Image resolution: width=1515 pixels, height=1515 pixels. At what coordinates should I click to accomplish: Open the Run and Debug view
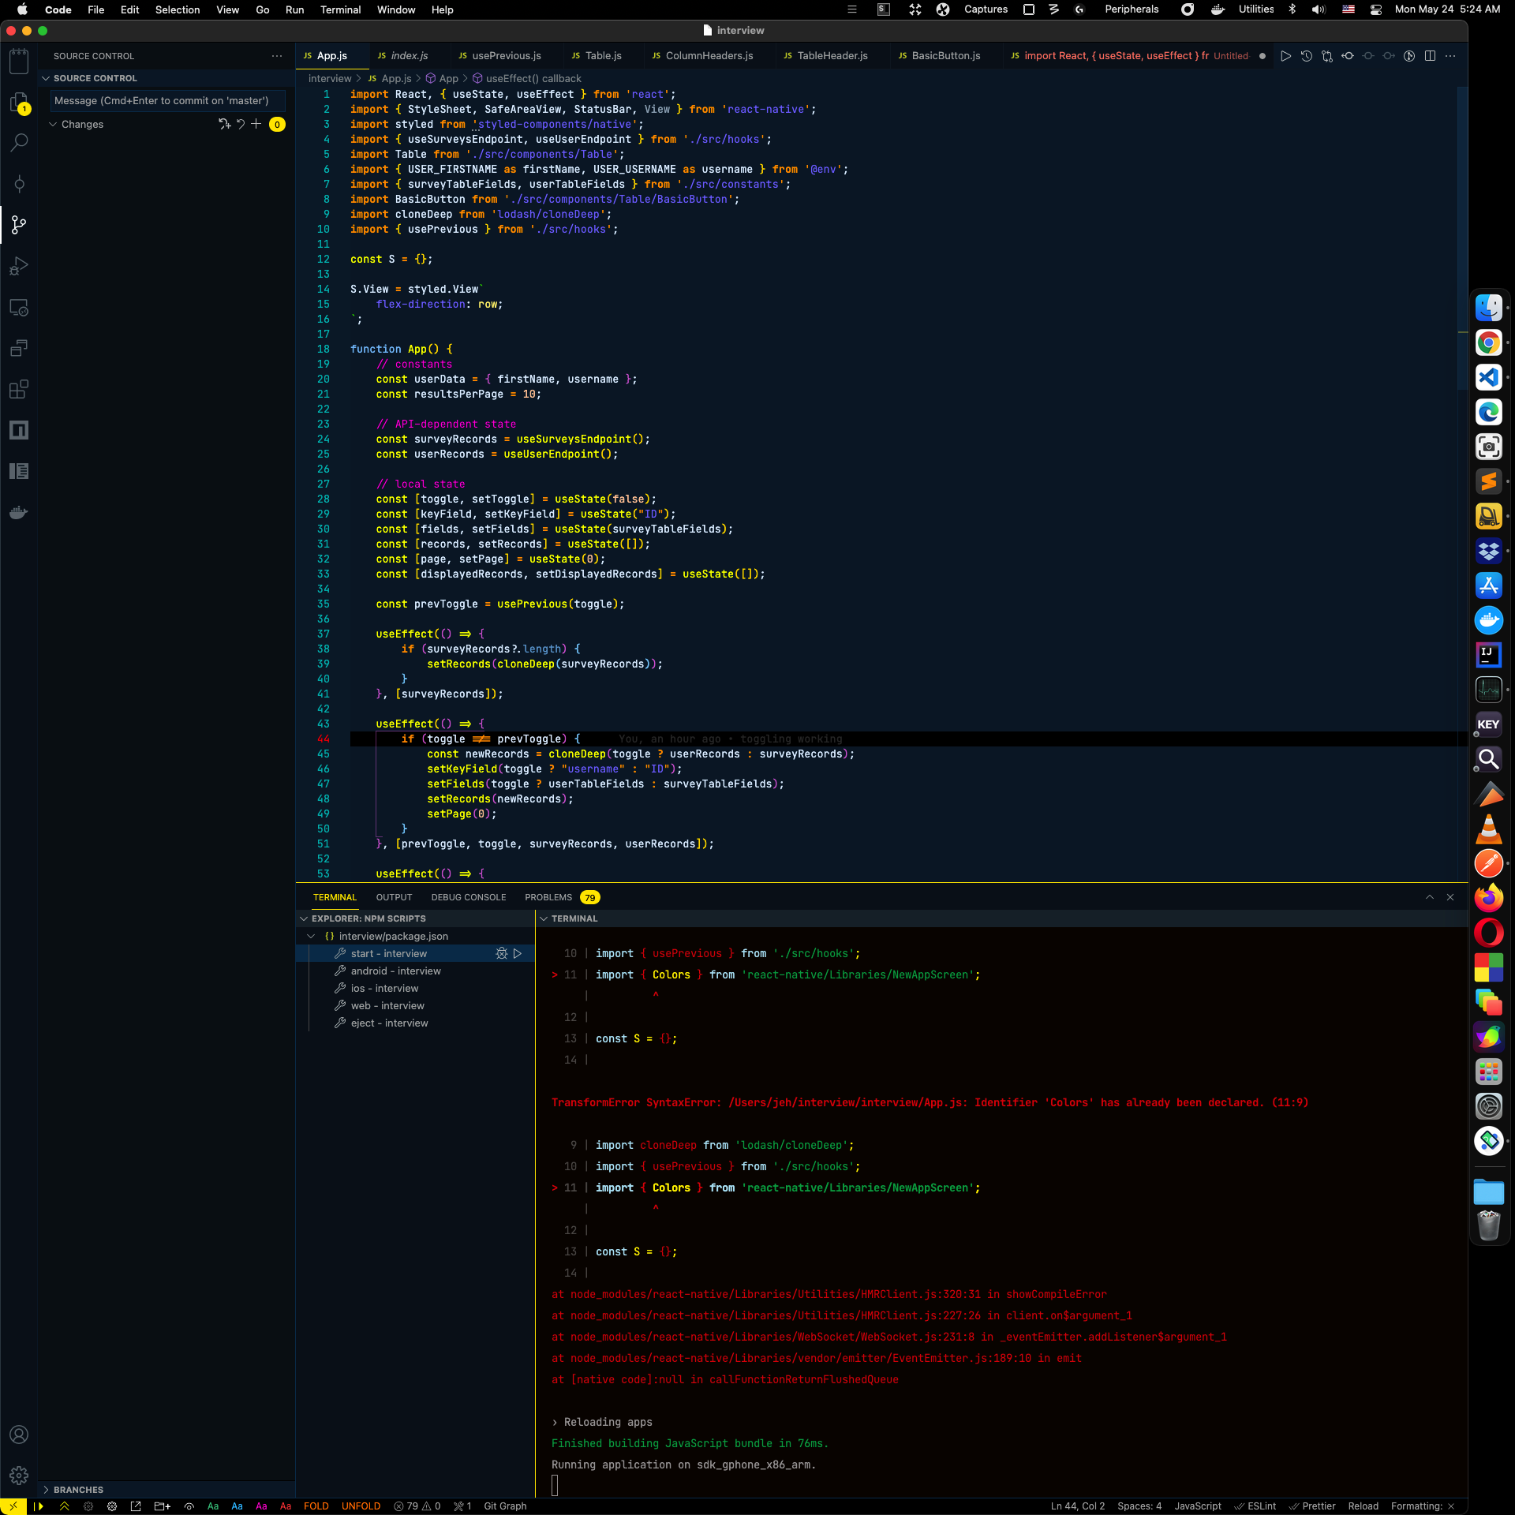point(19,266)
